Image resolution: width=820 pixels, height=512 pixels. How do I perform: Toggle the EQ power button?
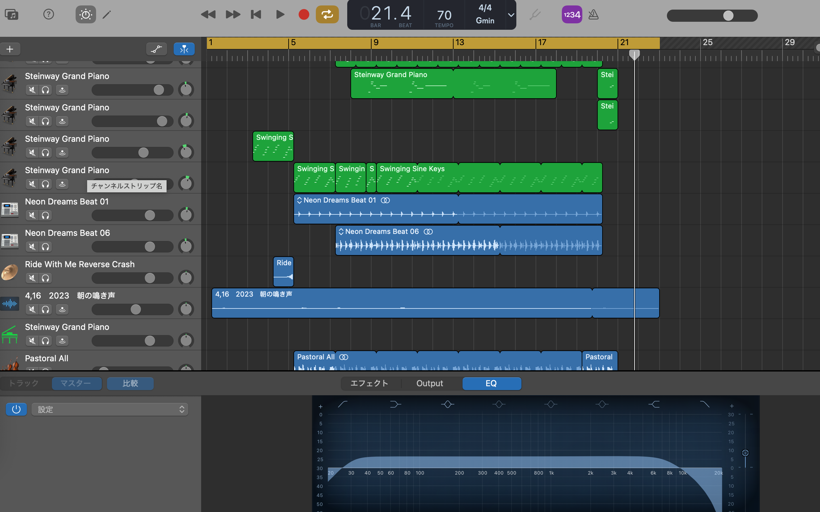point(16,409)
